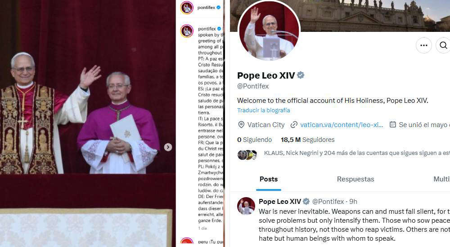Click the tweet author avatar in the post

tap(246, 206)
